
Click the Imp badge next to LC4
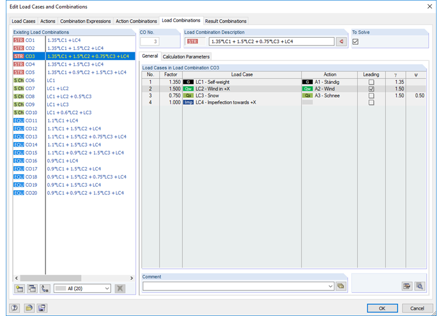tap(188, 102)
